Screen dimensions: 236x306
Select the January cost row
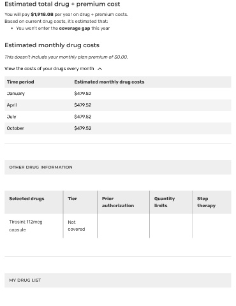(118, 94)
